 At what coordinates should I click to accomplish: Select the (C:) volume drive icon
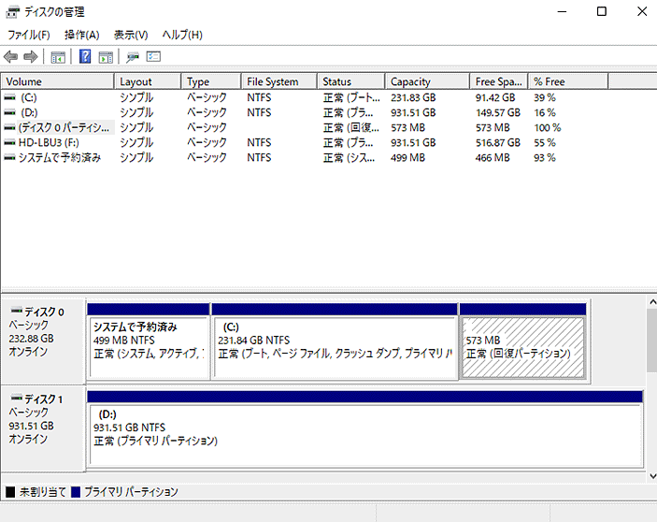(x=9, y=97)
